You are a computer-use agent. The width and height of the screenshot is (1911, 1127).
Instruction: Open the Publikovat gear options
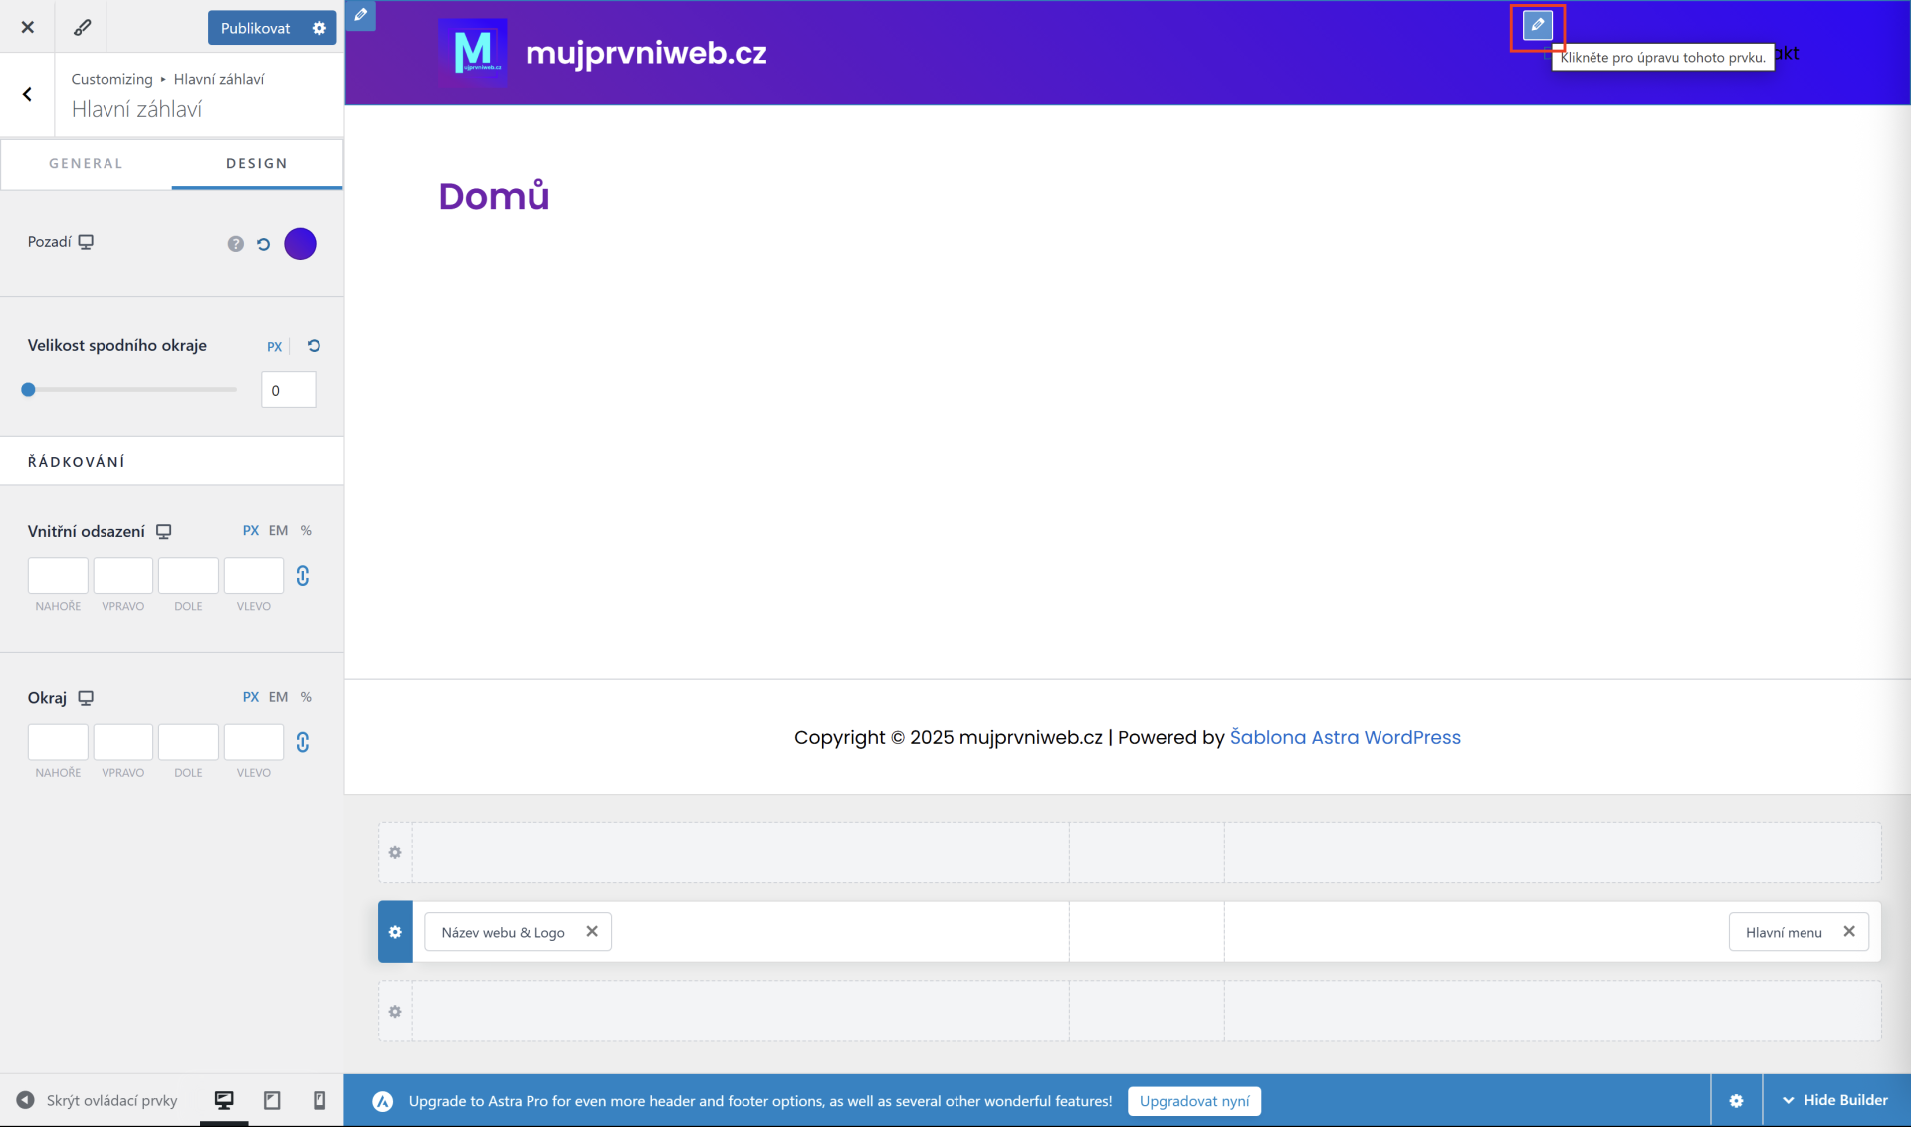click(x=319, y=28)
